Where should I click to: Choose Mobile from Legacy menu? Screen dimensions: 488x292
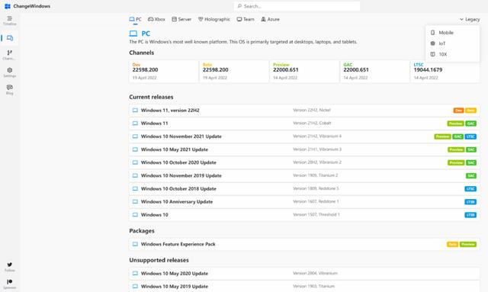point(452,33)
